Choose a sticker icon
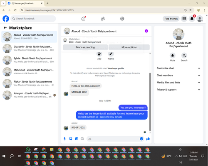Viewport: 208px width, 166px height. pyautogui.click(x=77, y=139)
